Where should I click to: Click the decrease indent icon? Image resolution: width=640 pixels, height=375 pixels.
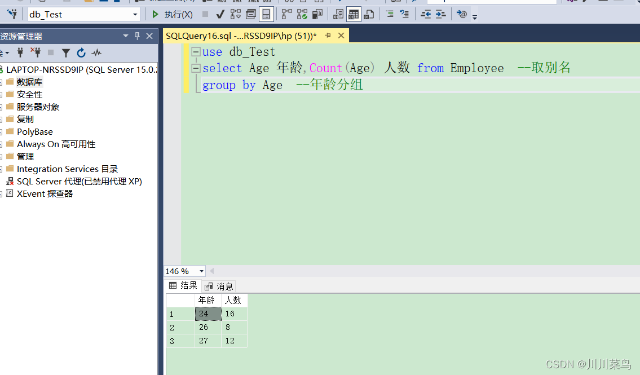[x=426, y=15]
